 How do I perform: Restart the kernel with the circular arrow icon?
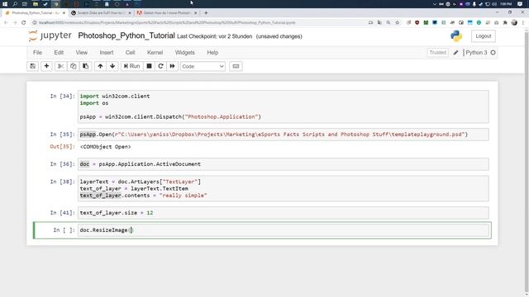click(160, 66)
